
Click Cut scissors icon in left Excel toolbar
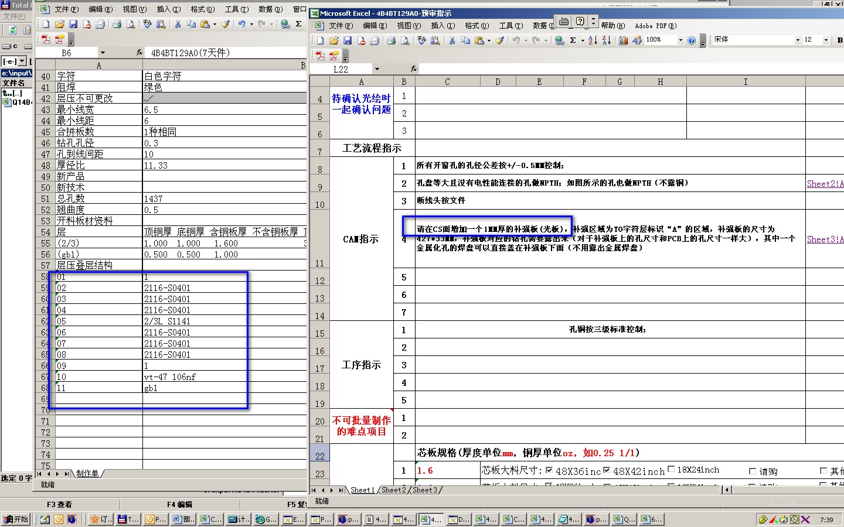(x=178, y=24)
